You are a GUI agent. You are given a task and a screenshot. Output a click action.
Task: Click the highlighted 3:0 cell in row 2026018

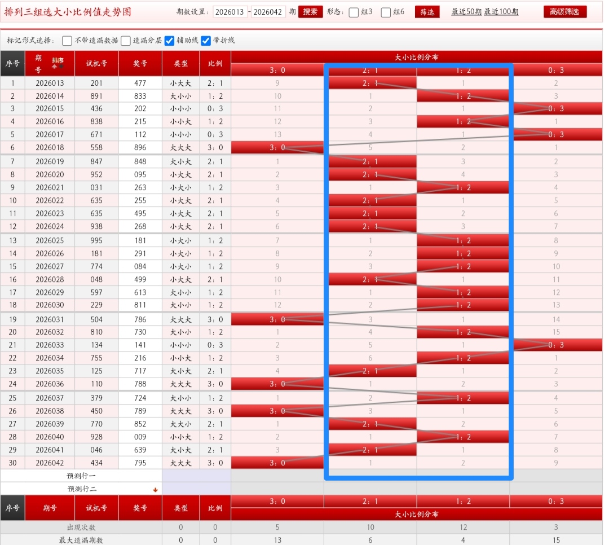[x=277, y=147]
